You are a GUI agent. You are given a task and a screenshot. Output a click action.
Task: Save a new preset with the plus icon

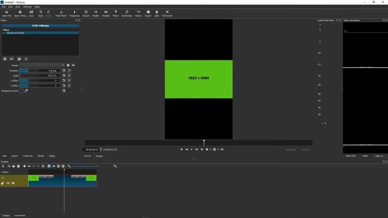[68, 65]
